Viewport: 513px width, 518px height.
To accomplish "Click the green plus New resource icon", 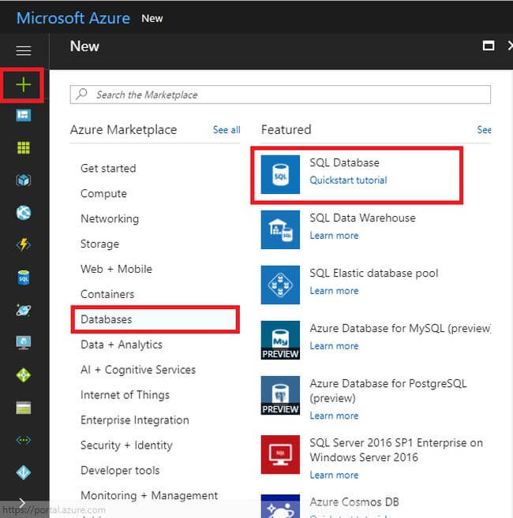I will click(24, 84).
